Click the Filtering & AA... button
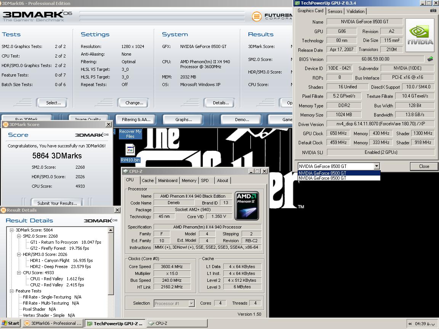Image resolution: width=439 pixels, height=329 pixels. point(136,120)
